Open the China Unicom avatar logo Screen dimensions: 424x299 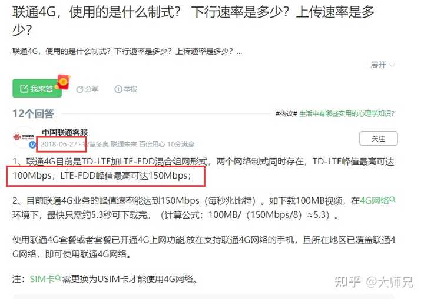[x=24, y=136]
